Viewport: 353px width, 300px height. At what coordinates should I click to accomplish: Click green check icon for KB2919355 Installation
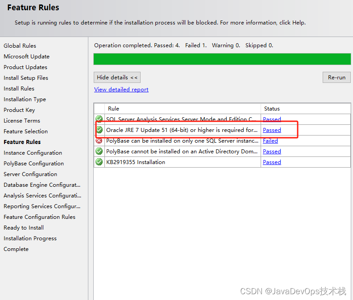point(99,162)
